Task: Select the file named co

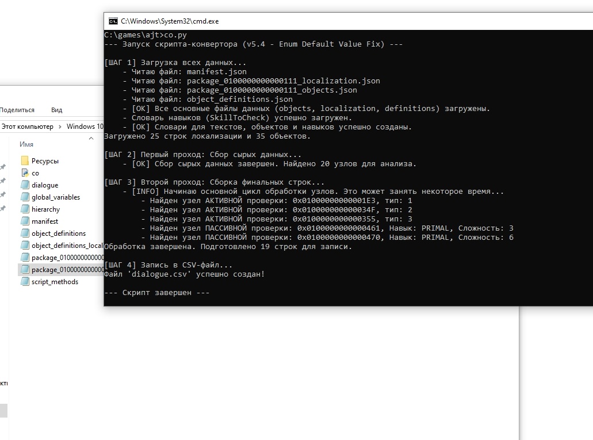Action: coord(35,173)
